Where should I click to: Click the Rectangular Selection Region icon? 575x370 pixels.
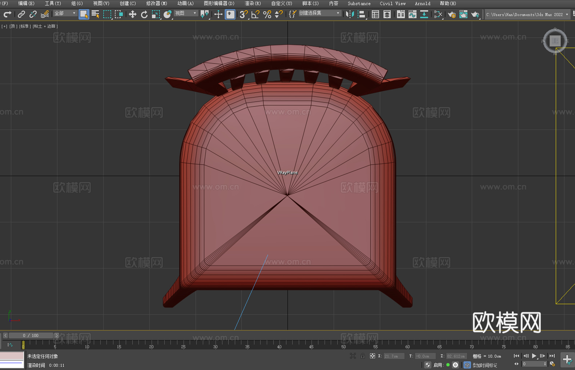(x=107, y=14)
